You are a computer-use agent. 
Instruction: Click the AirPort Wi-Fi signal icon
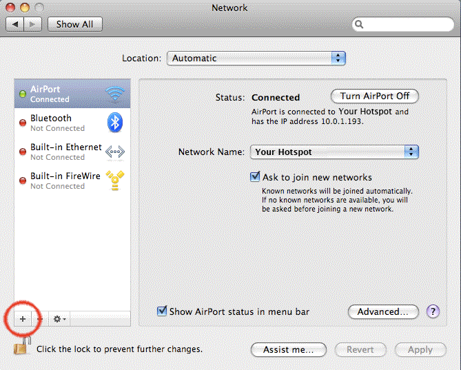(115, 94)
